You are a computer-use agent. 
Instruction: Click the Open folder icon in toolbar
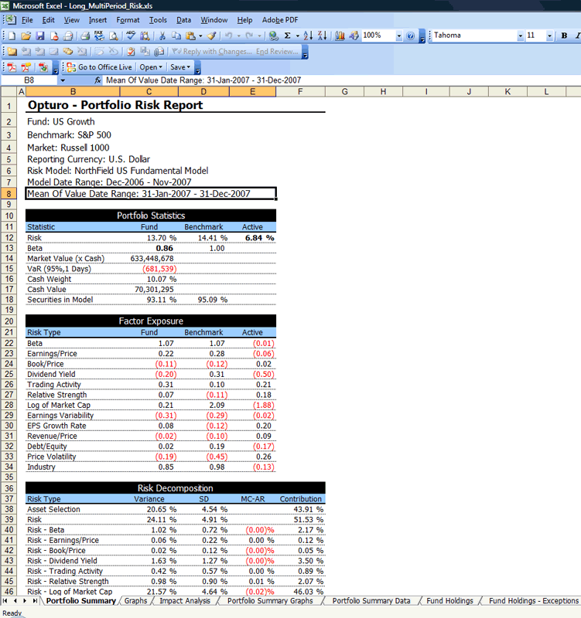tap(26, 36)
